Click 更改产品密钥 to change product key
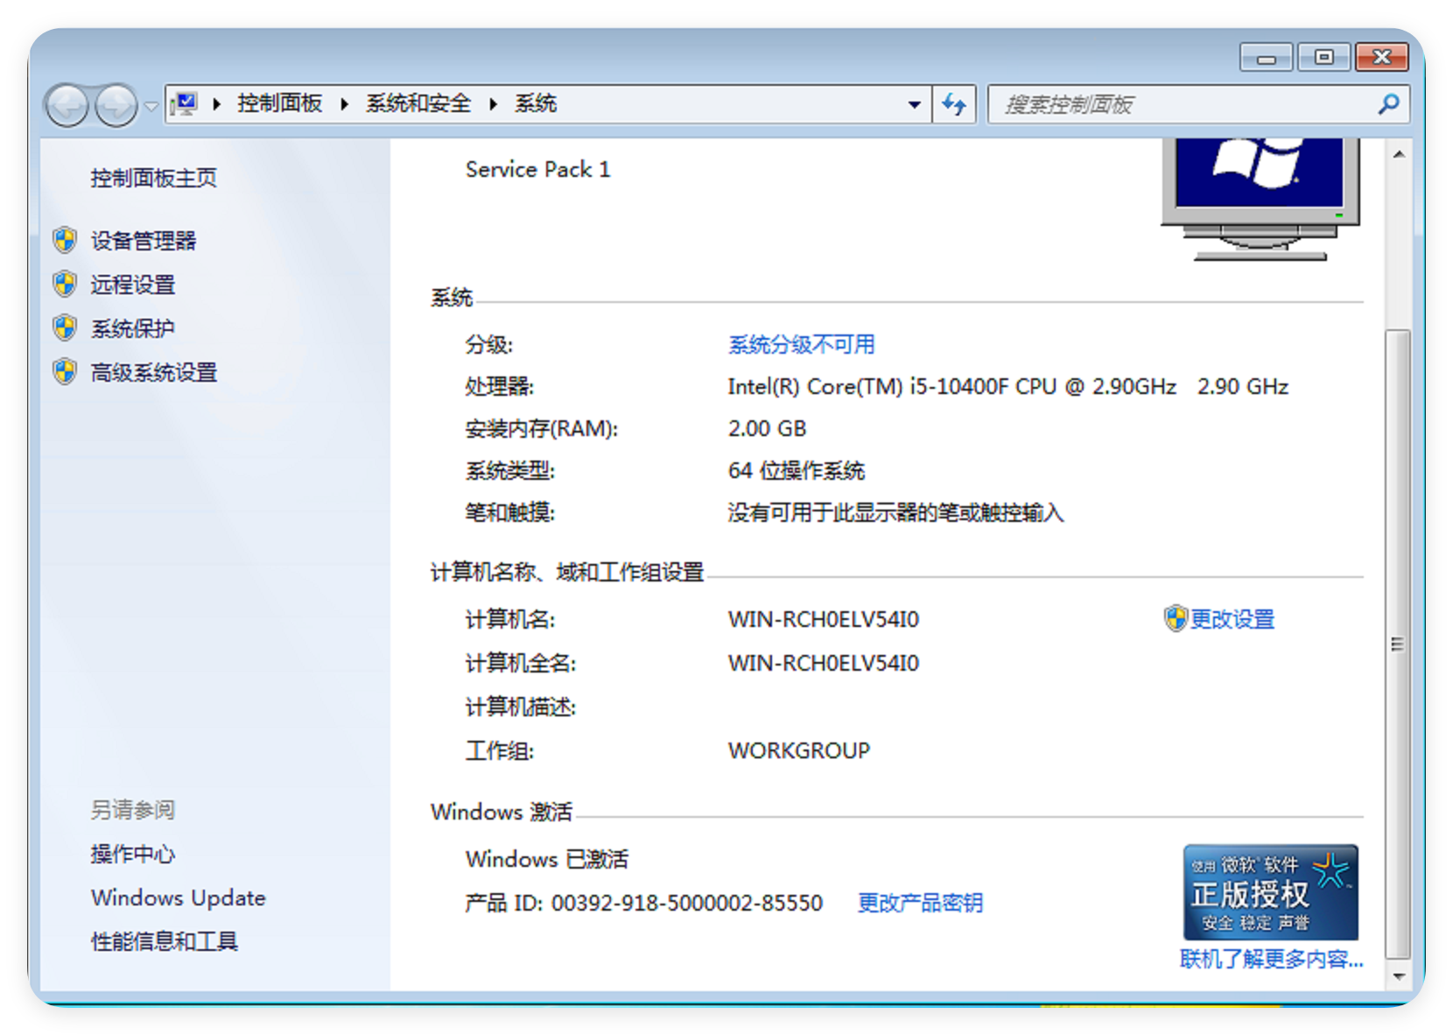Screen dimensions: 1453x1035 [x=919, y=903]
